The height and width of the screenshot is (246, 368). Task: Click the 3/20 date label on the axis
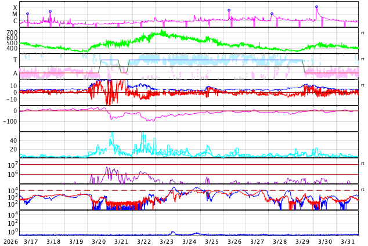coord(99,241)
